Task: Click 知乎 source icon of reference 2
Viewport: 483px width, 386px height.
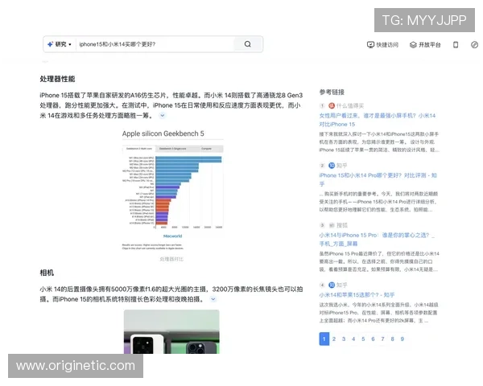Action: click(332, 166)
